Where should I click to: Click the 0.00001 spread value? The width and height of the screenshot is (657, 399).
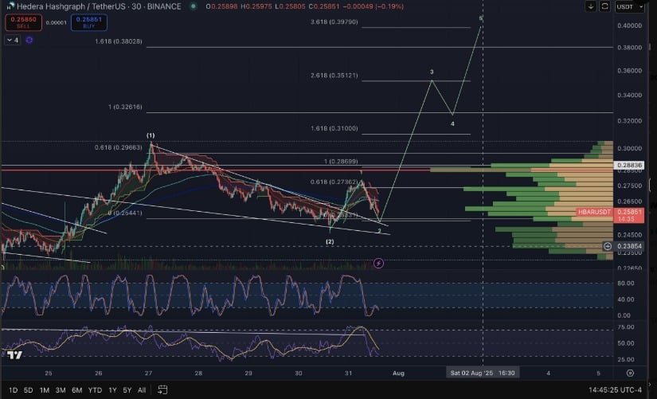(57, 22)
